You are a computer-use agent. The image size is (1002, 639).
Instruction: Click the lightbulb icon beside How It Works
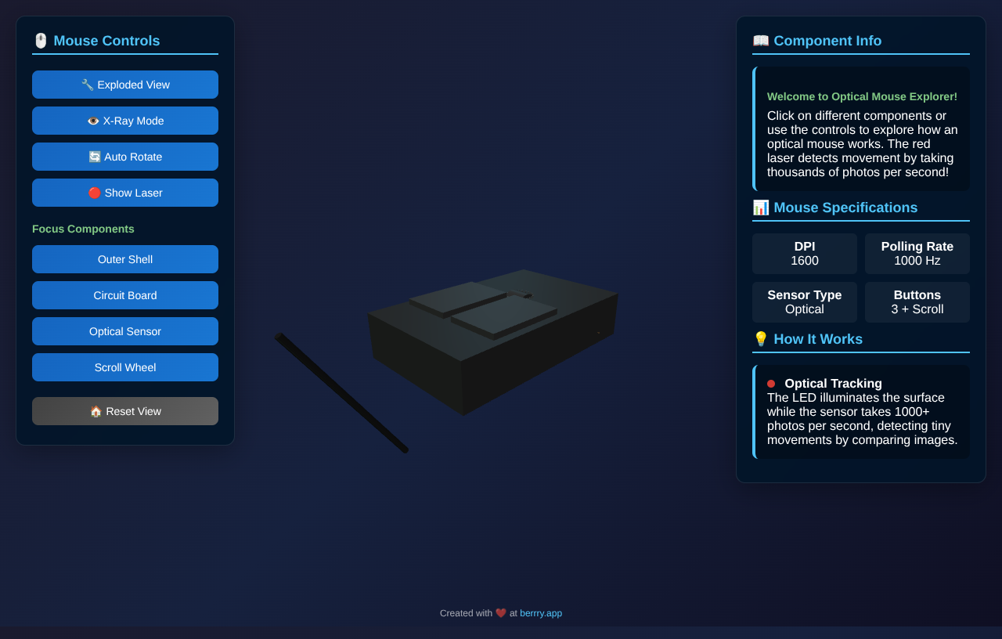tap(759, 339)
